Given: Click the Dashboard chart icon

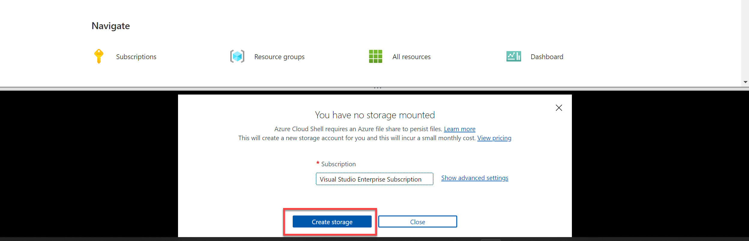Looking at the screenshot, I should click(513, 56).
